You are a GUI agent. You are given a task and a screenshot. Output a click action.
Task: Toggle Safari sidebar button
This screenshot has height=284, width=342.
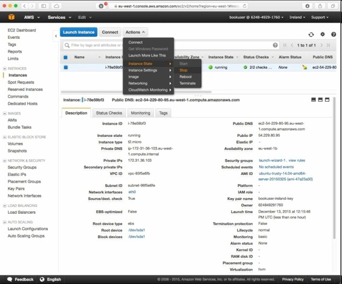click(x=44, y=6)
